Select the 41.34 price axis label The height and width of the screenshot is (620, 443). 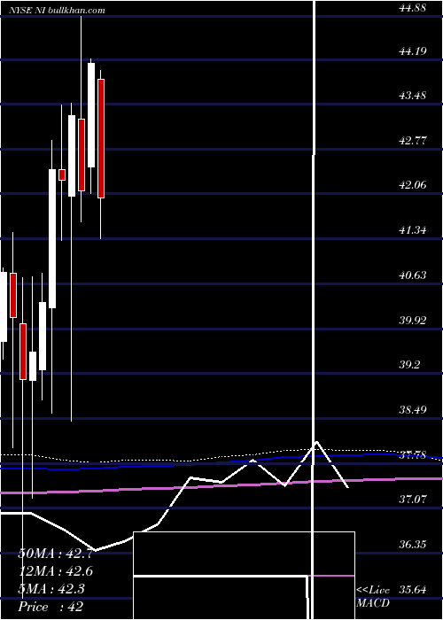tap(413, 229)
